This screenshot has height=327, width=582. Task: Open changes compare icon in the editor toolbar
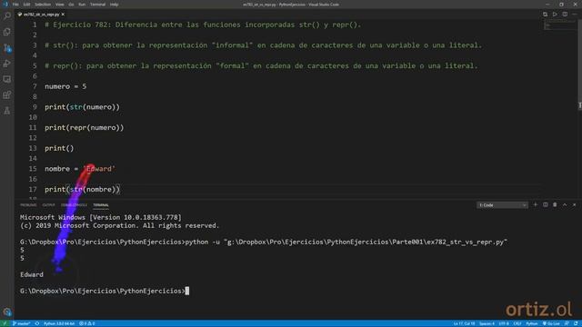point(545,15)
